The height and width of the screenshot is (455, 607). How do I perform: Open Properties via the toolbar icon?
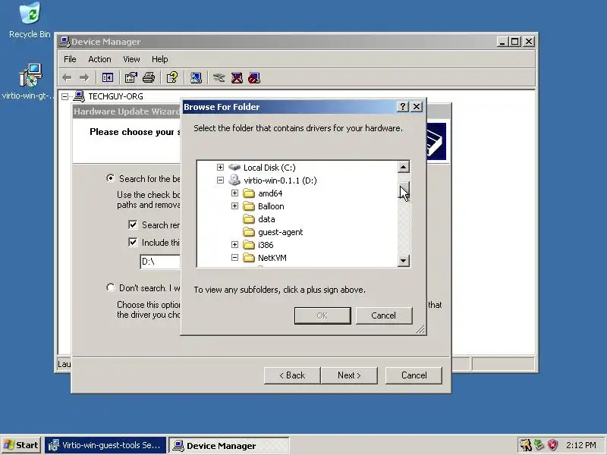[131, 78]
